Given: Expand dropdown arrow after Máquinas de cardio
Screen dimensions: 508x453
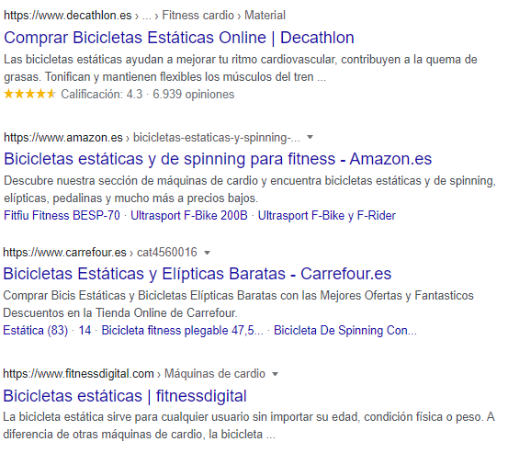Looking at the screenshot, I should [x=275, y=374].
